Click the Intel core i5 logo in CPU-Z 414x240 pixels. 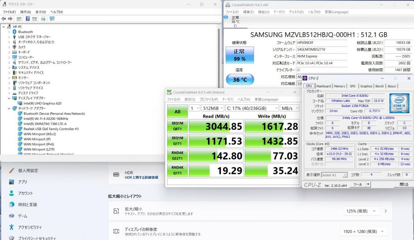[x=399, y=103]
